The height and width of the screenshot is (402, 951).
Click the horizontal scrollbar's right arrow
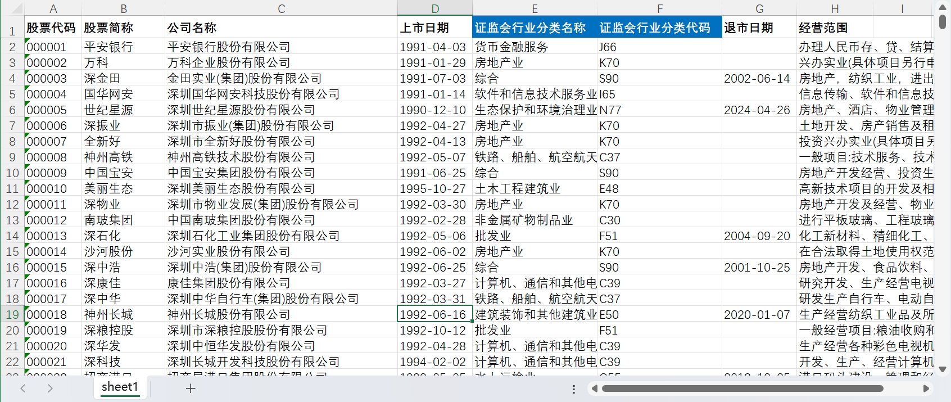click(926, 389)
